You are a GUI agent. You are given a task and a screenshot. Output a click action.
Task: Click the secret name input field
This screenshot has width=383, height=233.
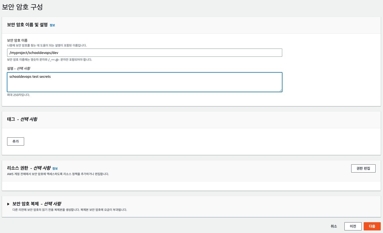coord(145,53)
